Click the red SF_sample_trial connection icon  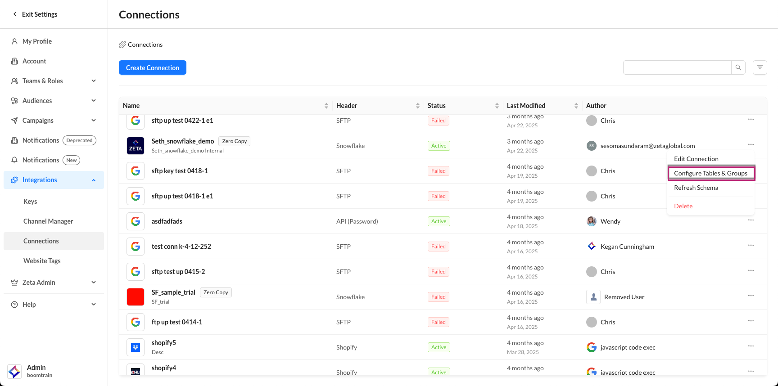click(x=136, y=297)
